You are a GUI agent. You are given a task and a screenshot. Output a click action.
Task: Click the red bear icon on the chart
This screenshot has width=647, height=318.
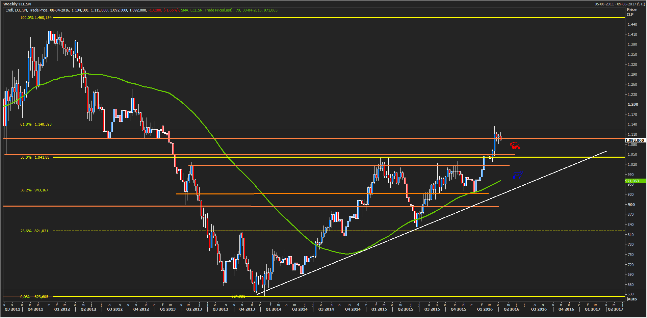(515, 145)
